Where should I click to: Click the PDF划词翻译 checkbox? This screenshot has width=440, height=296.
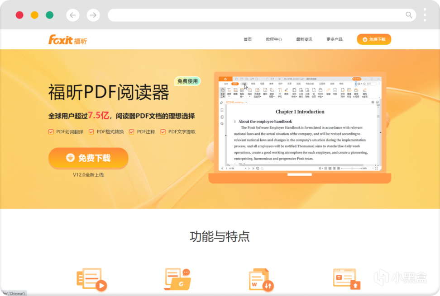pos(51,132)
